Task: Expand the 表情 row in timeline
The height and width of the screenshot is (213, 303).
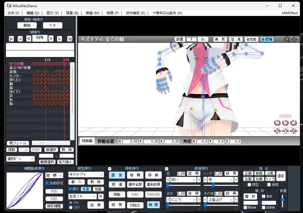Action: coord(8,72)
